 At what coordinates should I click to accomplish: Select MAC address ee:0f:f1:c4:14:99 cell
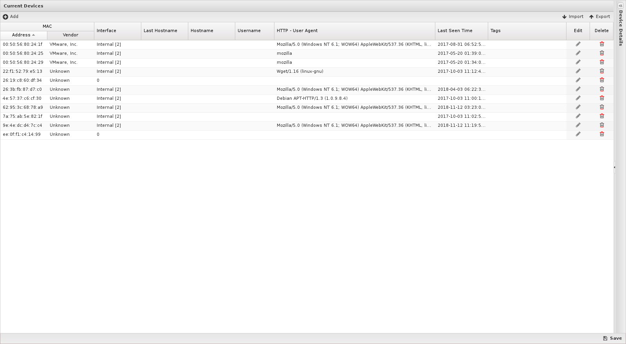[x=23, y=135]
